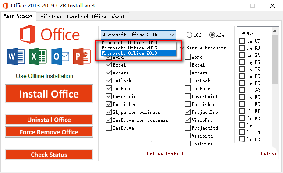
Task: Uncheck Excel in the suite list
Action: tap(109, 64)
